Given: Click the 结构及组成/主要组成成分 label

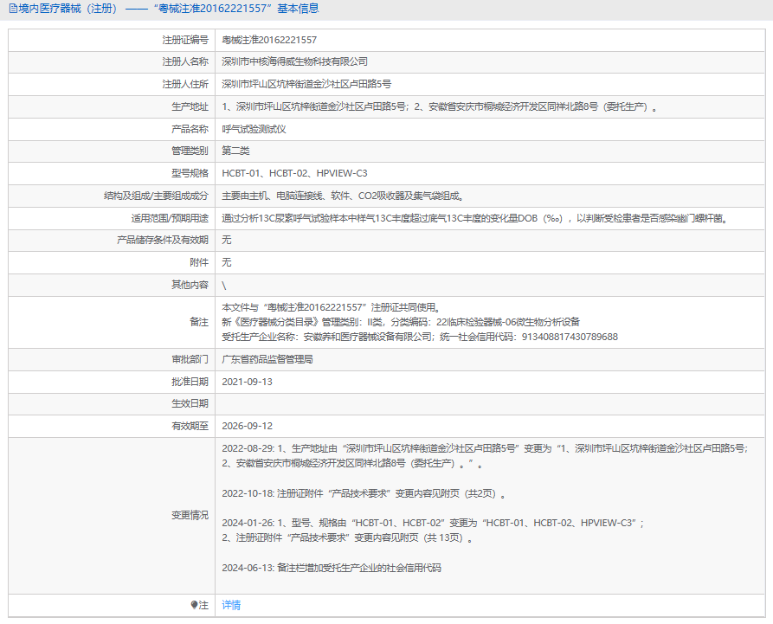Looking at the screenshot, I should pos(157,196).
